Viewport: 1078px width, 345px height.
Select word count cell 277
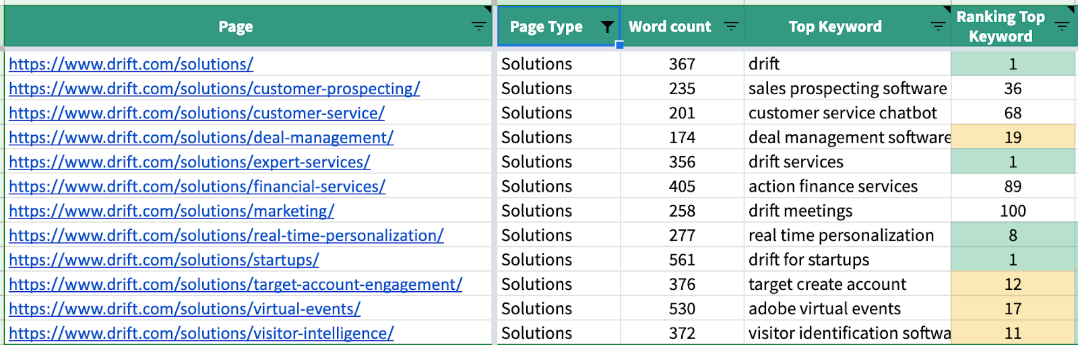(682, 235)
